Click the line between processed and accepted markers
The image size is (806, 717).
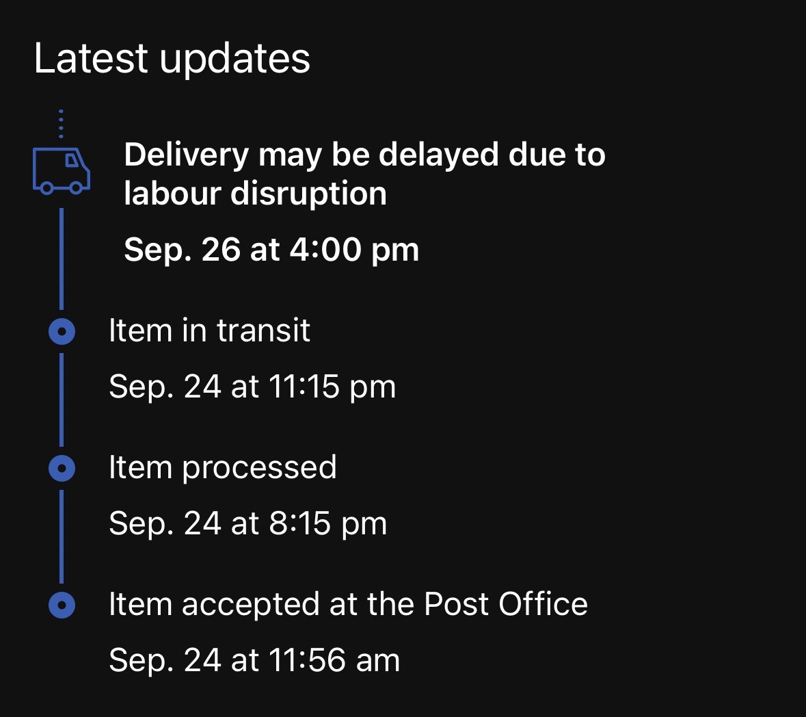point(62,537)
